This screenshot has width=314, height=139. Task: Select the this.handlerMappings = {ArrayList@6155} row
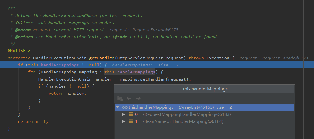(x=204, y=107)
